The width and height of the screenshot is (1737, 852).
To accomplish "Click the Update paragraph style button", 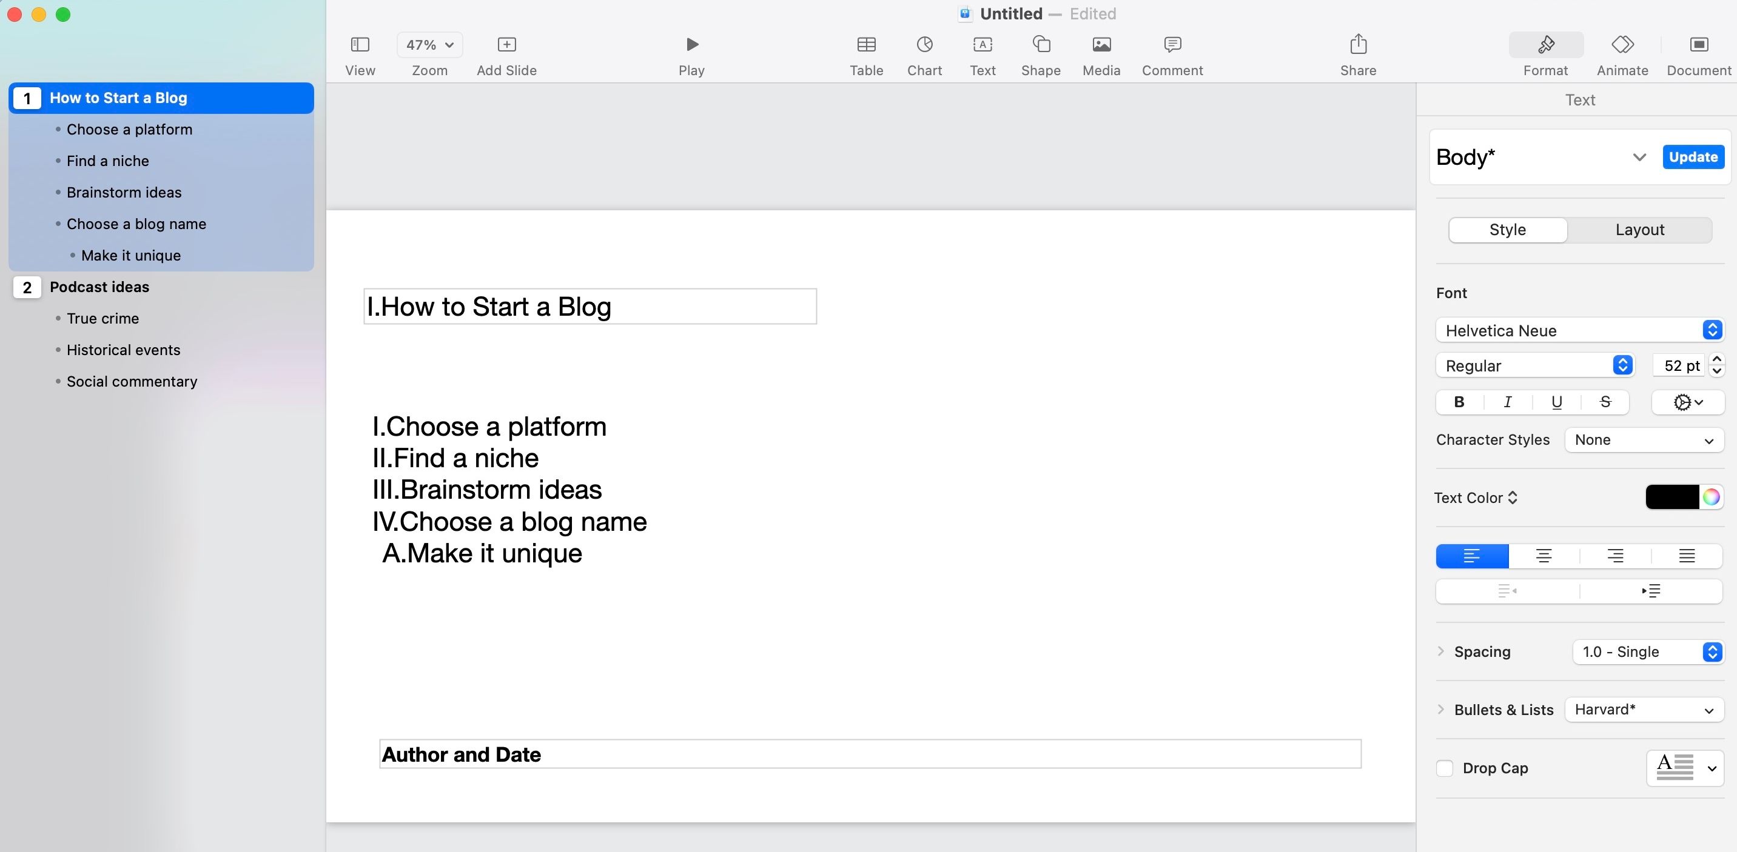I will click(x=1693, y=157).
